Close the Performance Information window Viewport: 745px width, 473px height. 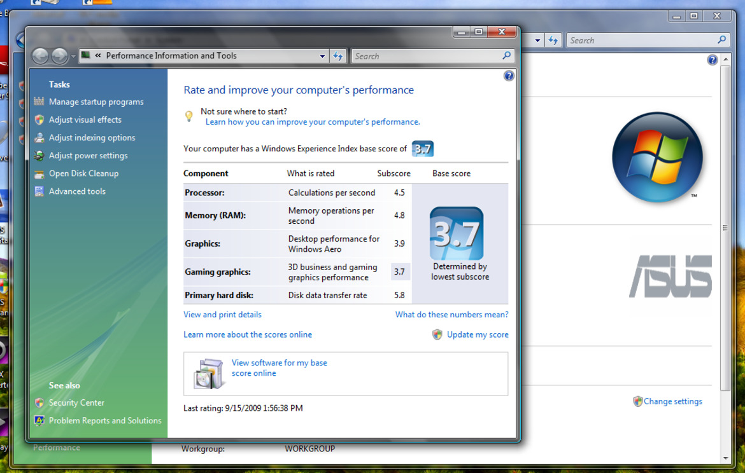502,32
